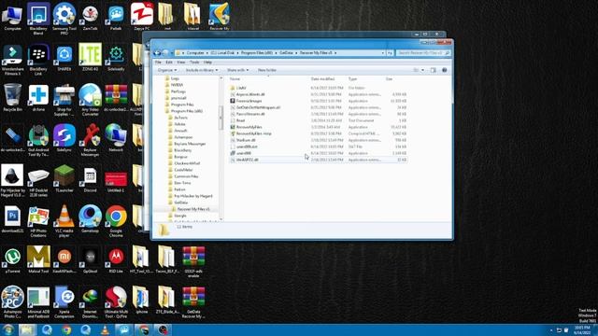Open the Any Video Converter shortcut

(x=90, y=100)
